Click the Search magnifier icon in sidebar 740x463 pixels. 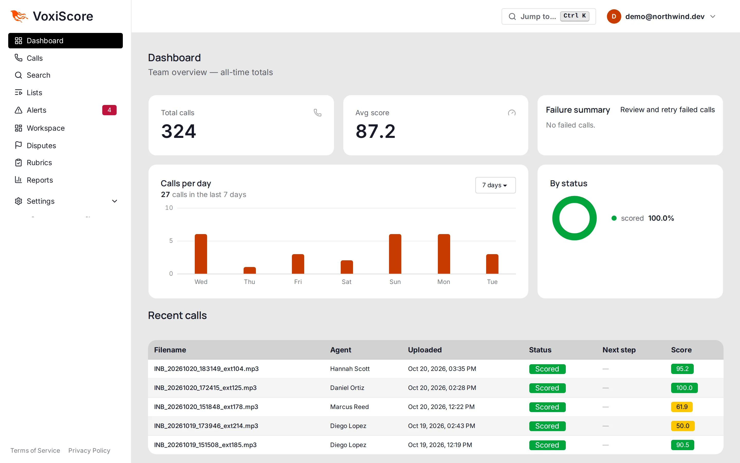pyautogui.click(x=18, y=75)
